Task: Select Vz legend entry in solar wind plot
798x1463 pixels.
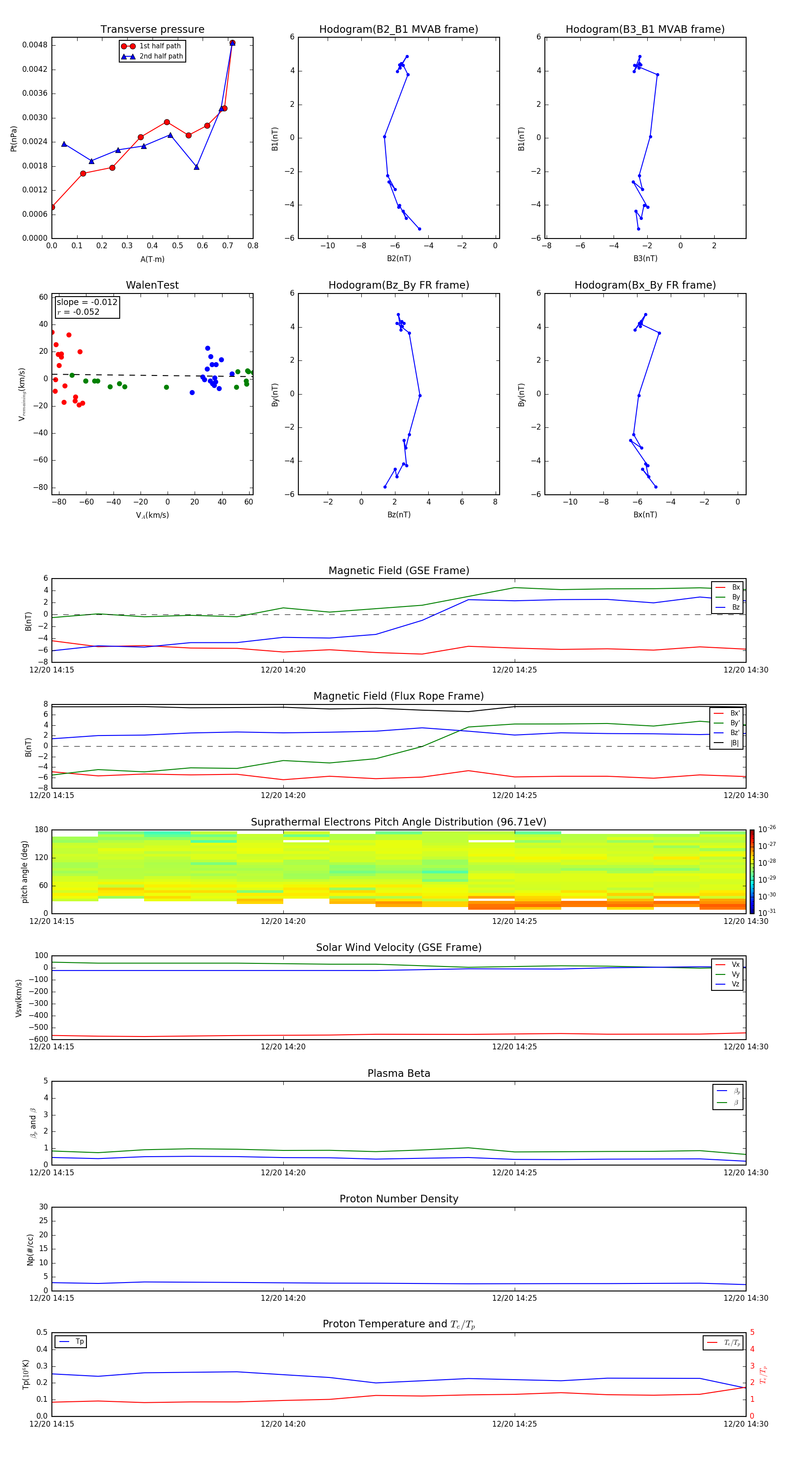Action: click(728, 984)
